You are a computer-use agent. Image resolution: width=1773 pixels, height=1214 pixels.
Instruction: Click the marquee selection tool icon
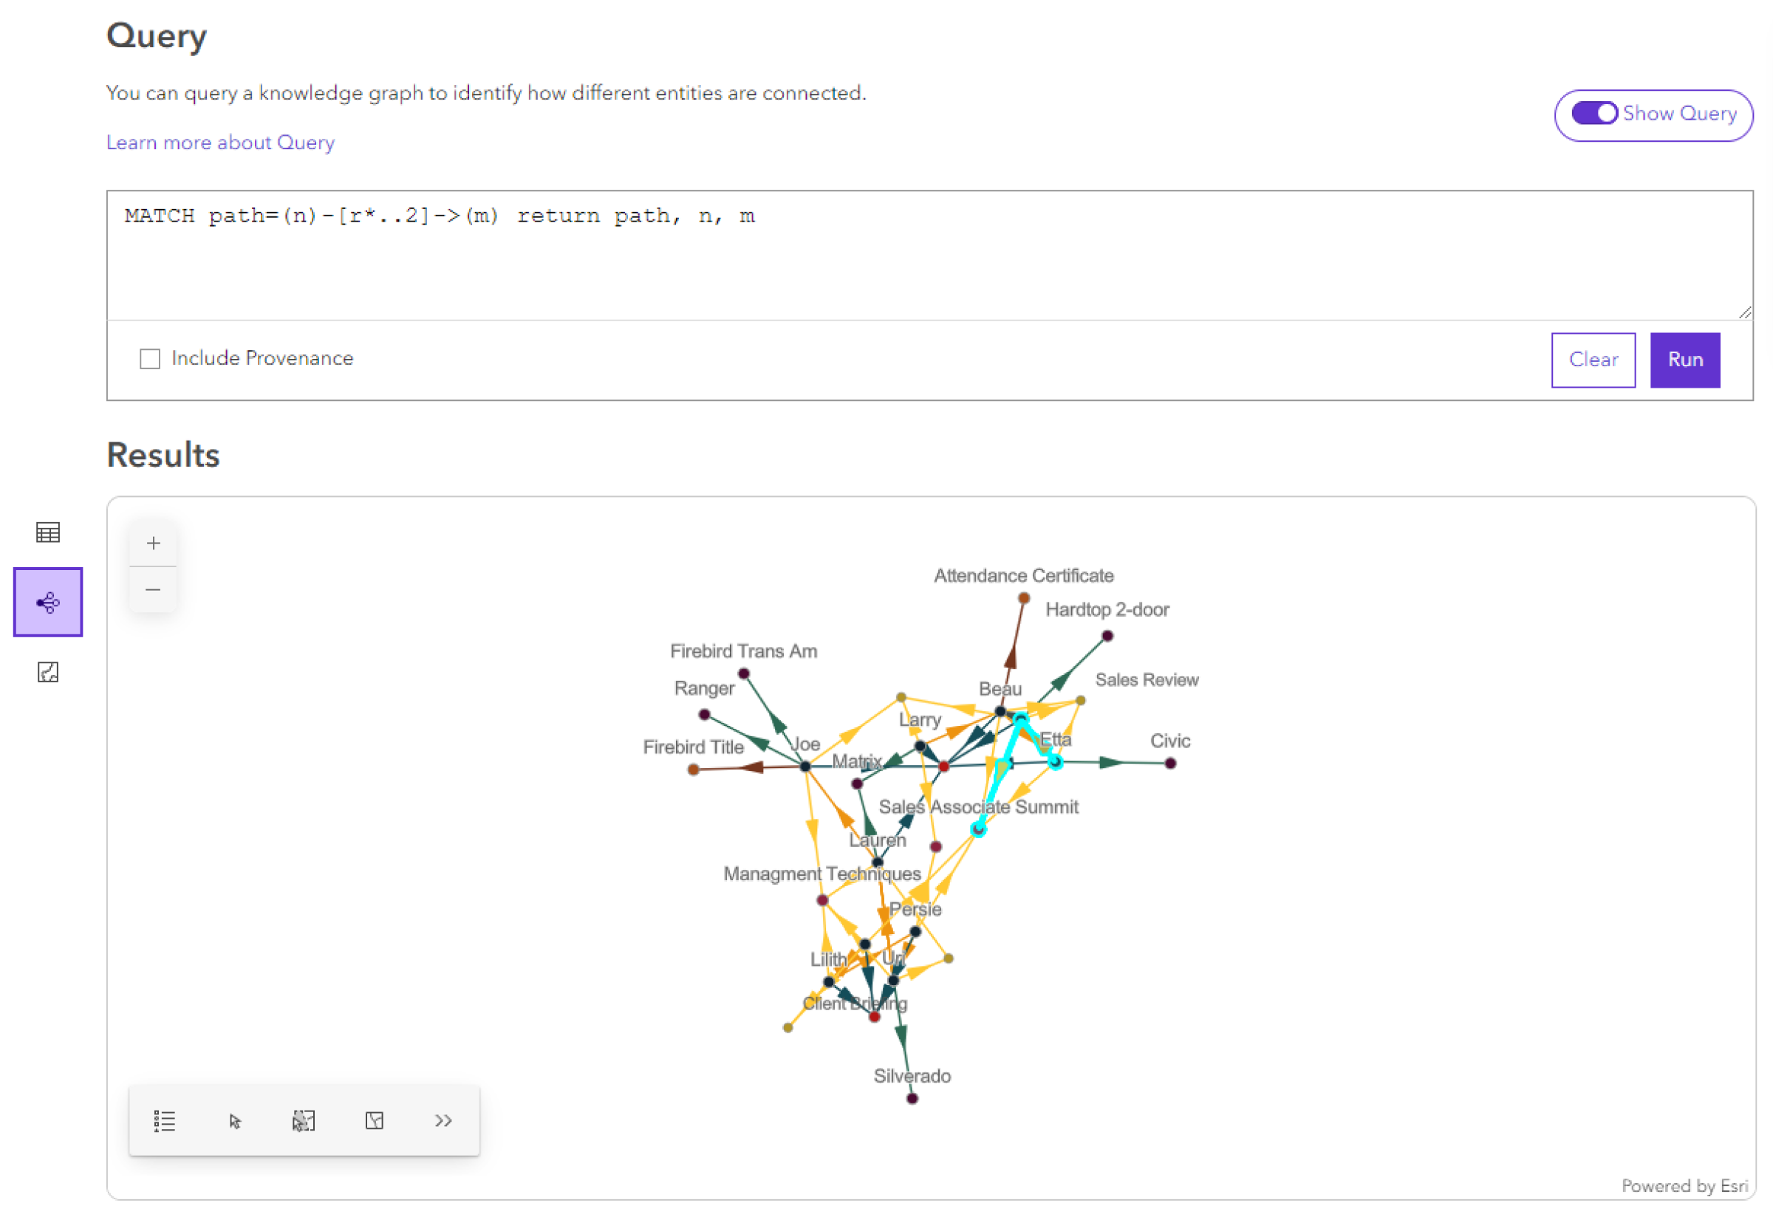(x=303, y=1121)
